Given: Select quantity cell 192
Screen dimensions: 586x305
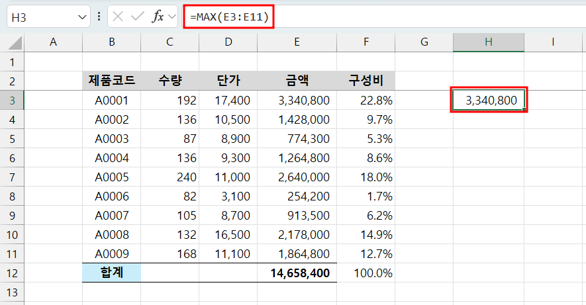Looking at the screenshot, I should (x=170, y=100).
